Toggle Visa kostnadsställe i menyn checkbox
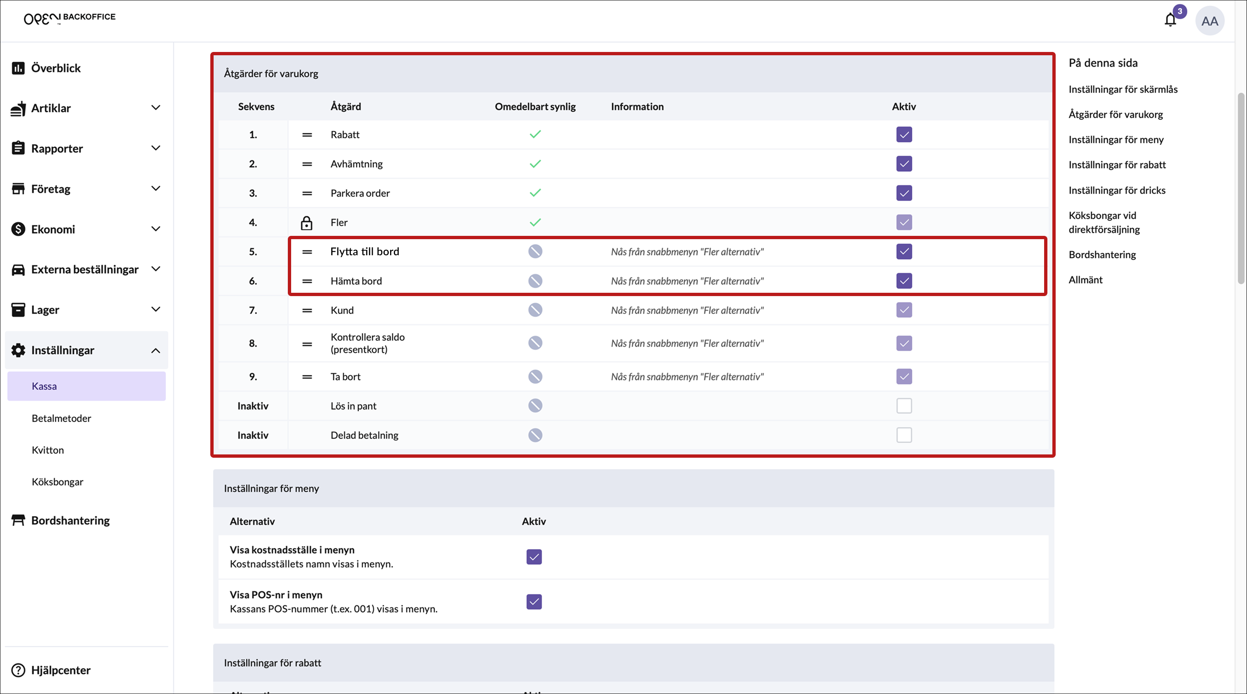This screenshot has width=1247, height=694. click(534, 557)
